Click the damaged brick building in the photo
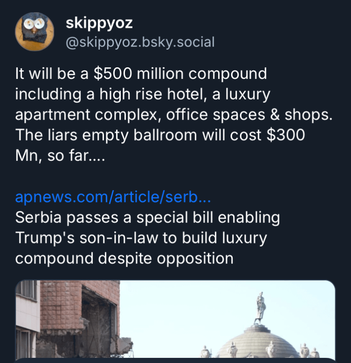The width and height of the screenshot is (351, 363). (x=70, y=318)
